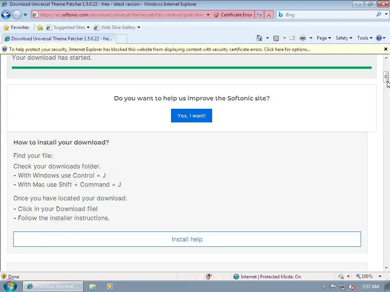
Task: Click the scrollbar down arrow
Action: (x=386, y=268)
